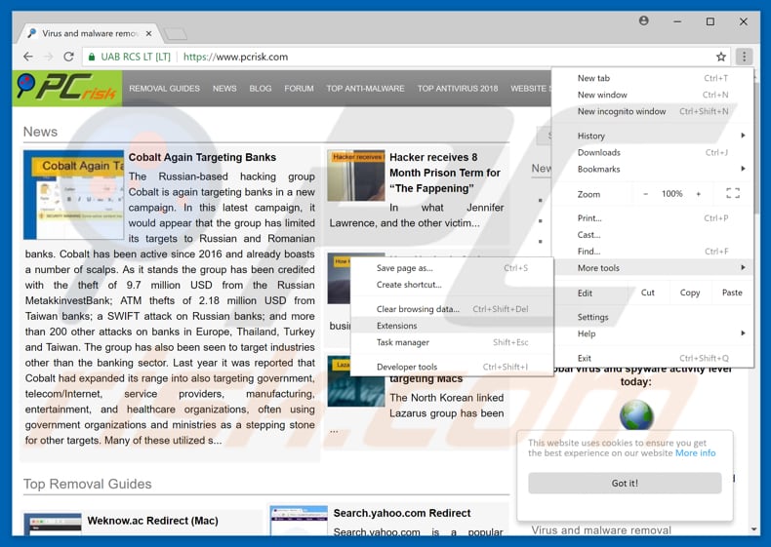The width and height of the screenshot is (771, 547).
Task: Open Task manager from submenu
Action: [452, 342]
